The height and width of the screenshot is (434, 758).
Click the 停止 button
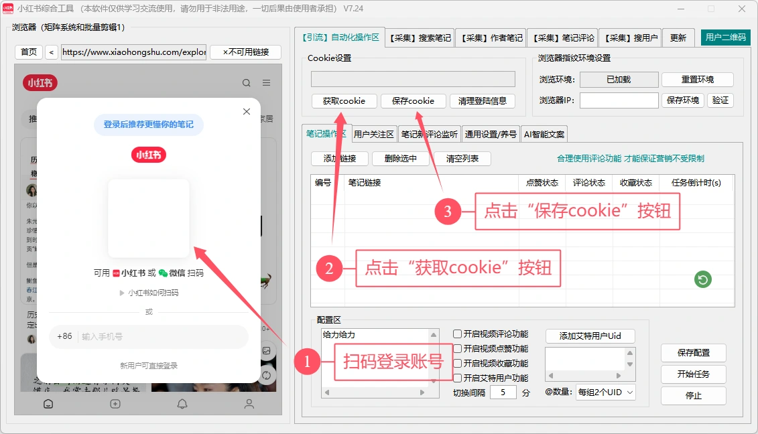[x=693, y=395]
